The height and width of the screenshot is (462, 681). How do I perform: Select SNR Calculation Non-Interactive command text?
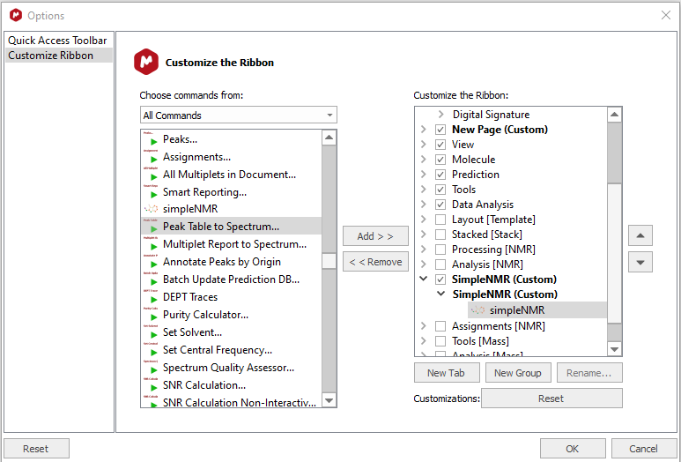[x=240, y=402]
